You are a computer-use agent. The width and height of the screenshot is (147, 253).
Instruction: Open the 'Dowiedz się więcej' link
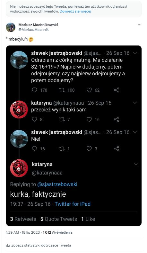coord(75,11)
